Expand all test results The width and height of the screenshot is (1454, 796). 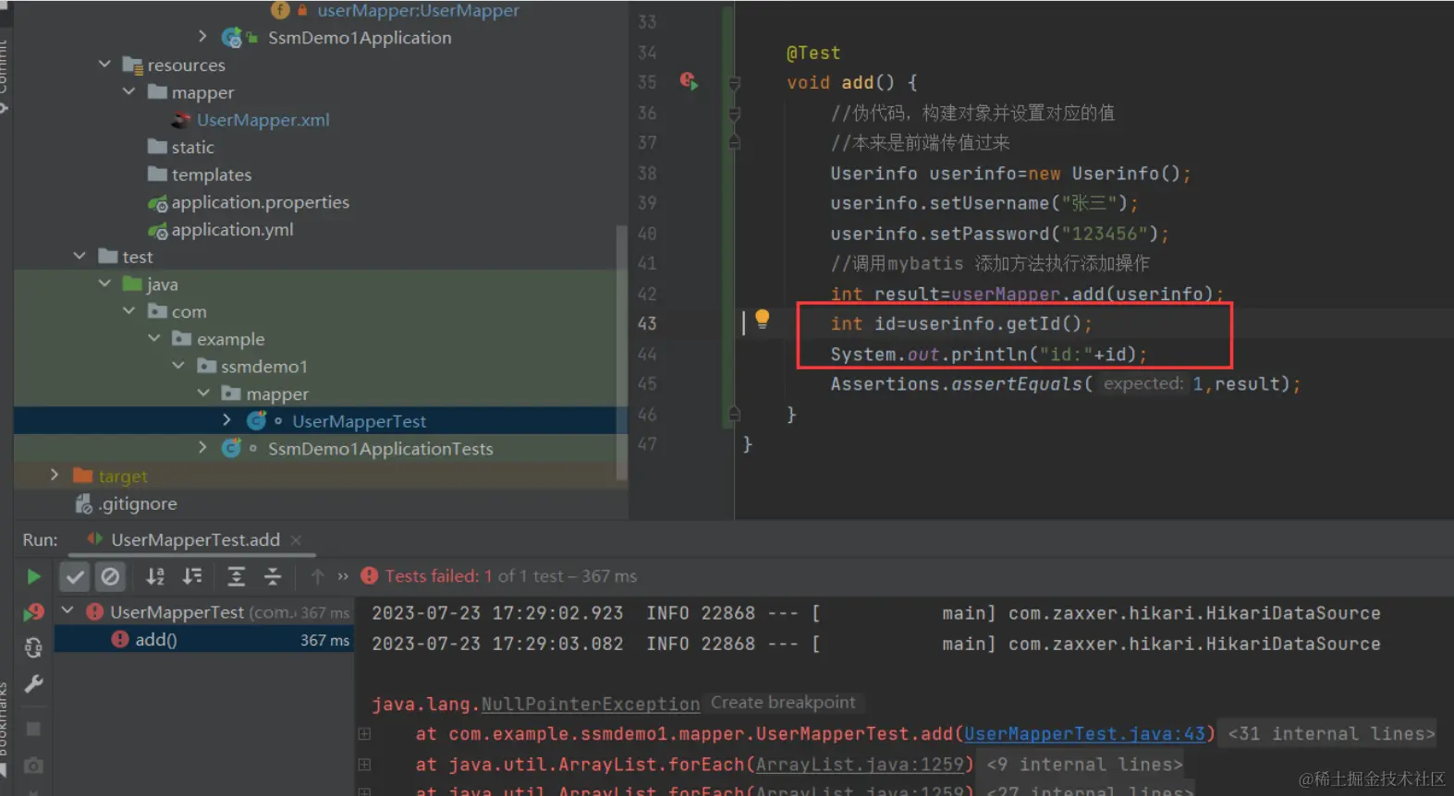tap(237, 577)
